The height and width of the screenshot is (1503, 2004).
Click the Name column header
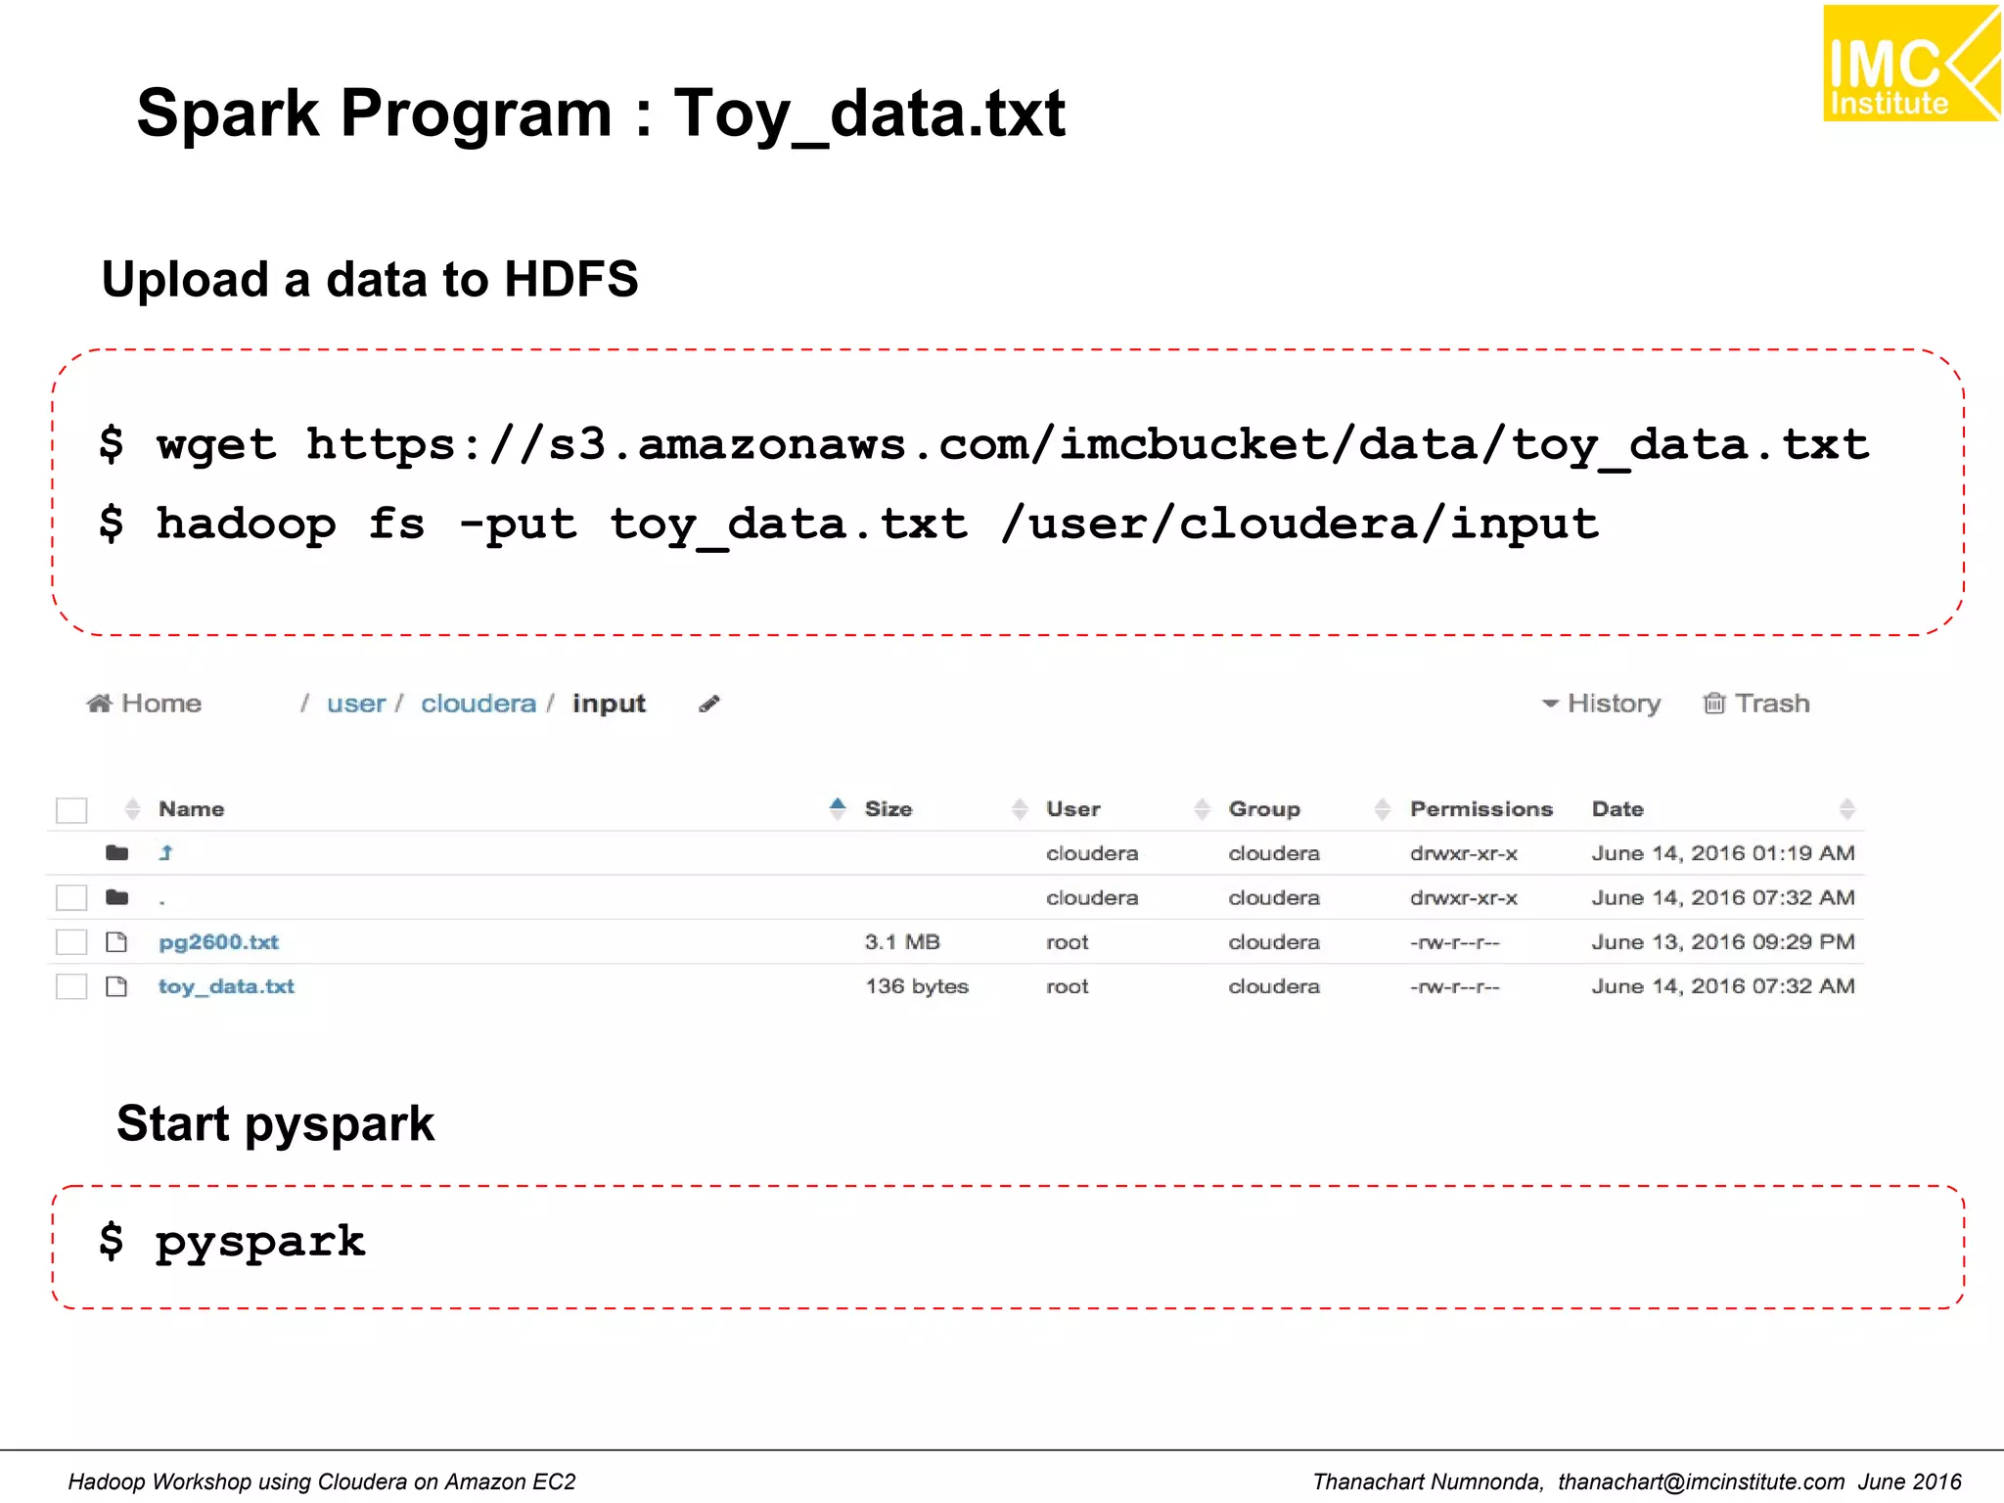point(192,809)
